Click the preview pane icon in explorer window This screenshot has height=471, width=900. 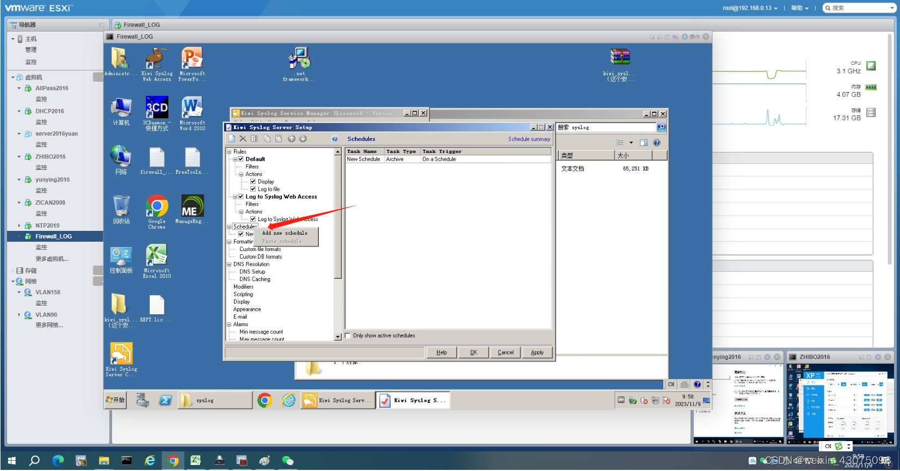pos(644,143)
